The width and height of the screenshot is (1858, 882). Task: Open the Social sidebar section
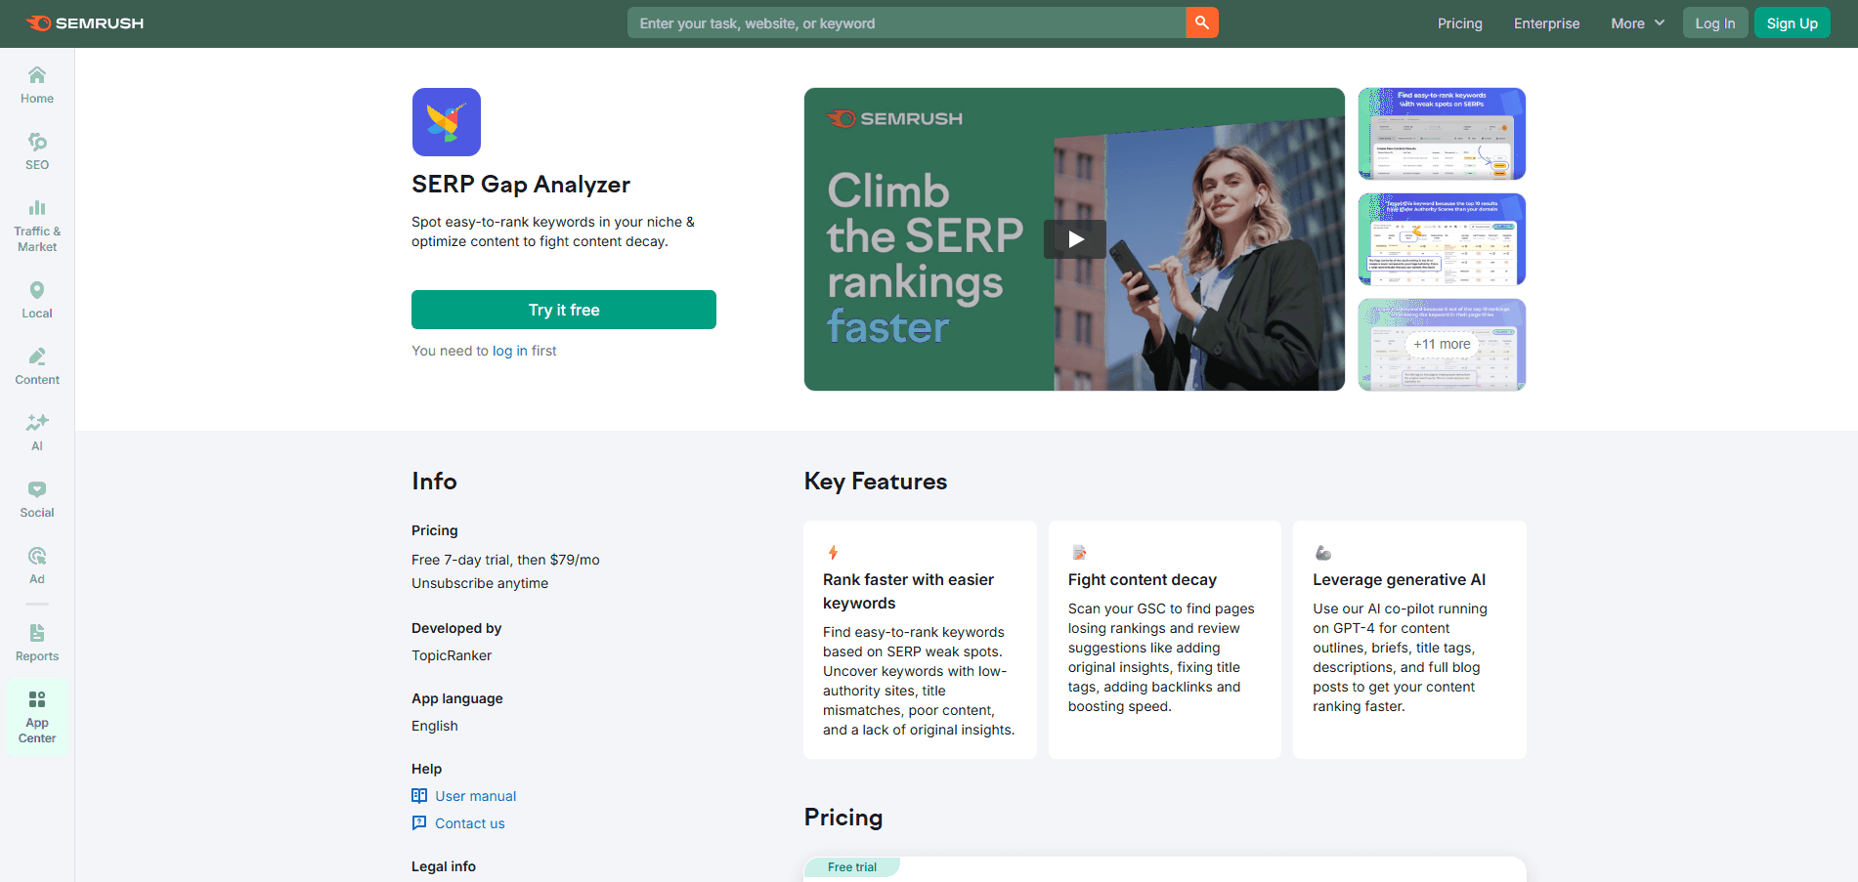(x=37, y=499)
